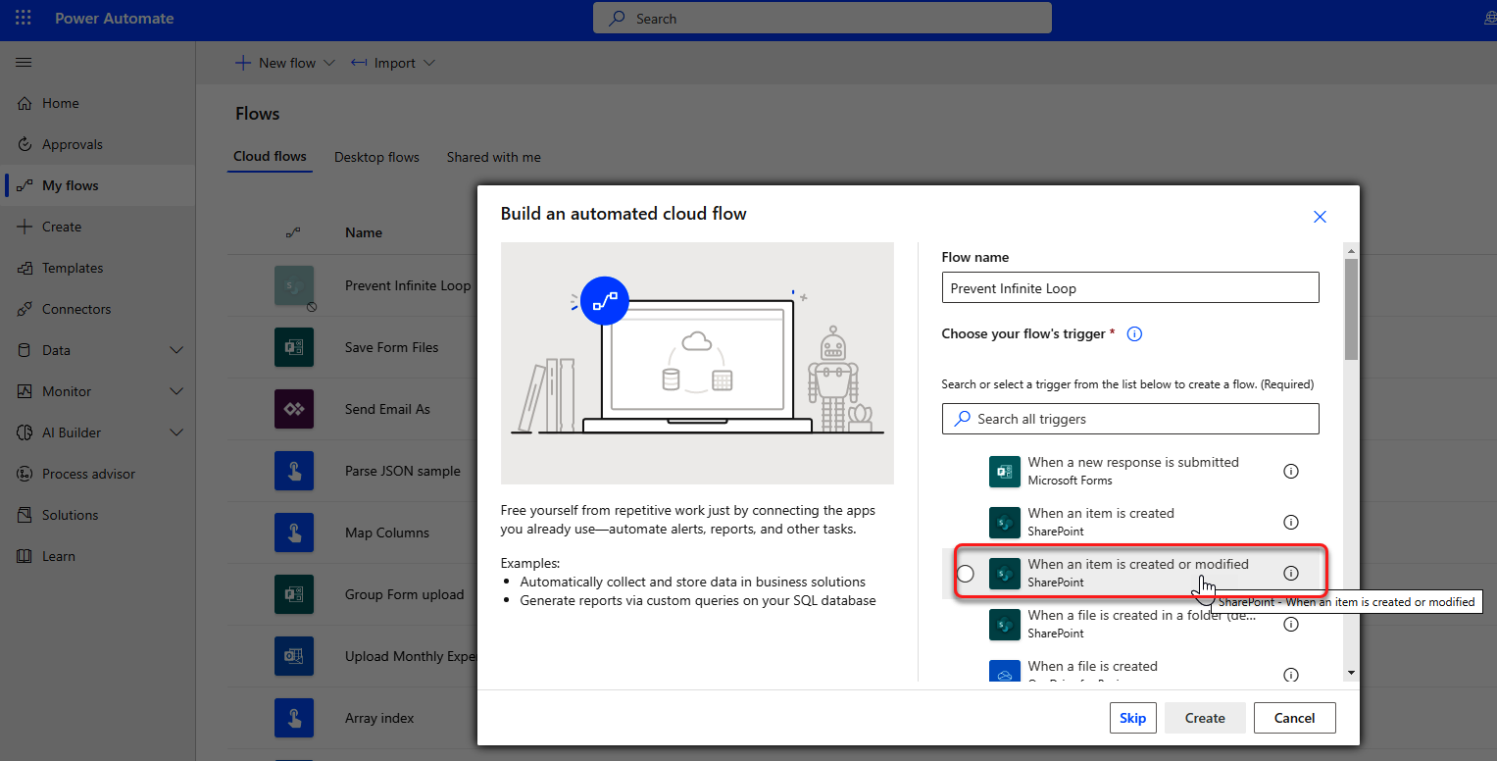Click the Save Form Files flow icon
1497x761 pixels.
294,347
